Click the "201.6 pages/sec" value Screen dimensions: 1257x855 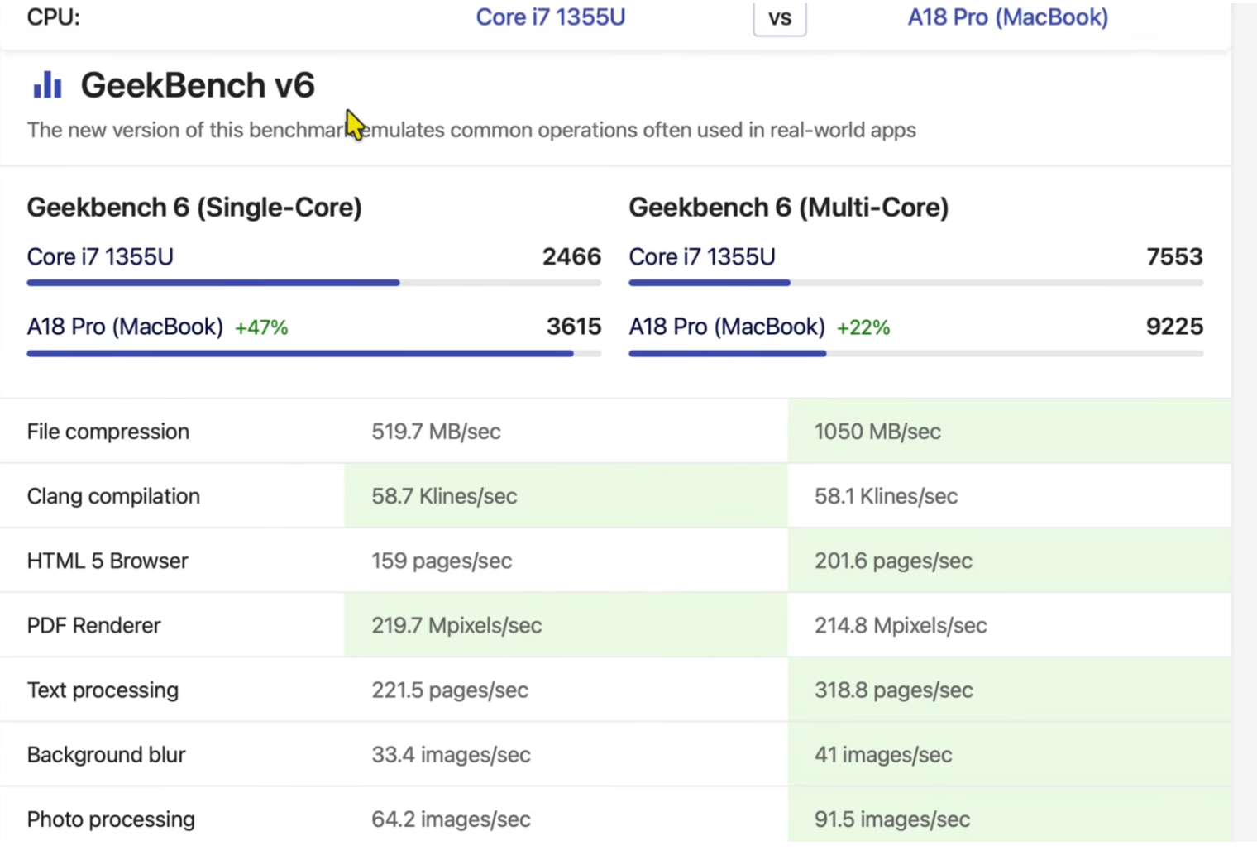tap(893, 561)
